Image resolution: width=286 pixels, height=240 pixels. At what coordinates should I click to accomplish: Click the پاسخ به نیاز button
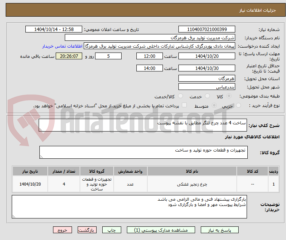[220, 230]
